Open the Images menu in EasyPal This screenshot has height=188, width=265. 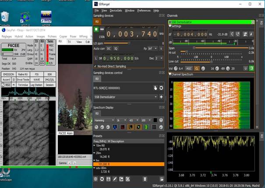(41, 36)
